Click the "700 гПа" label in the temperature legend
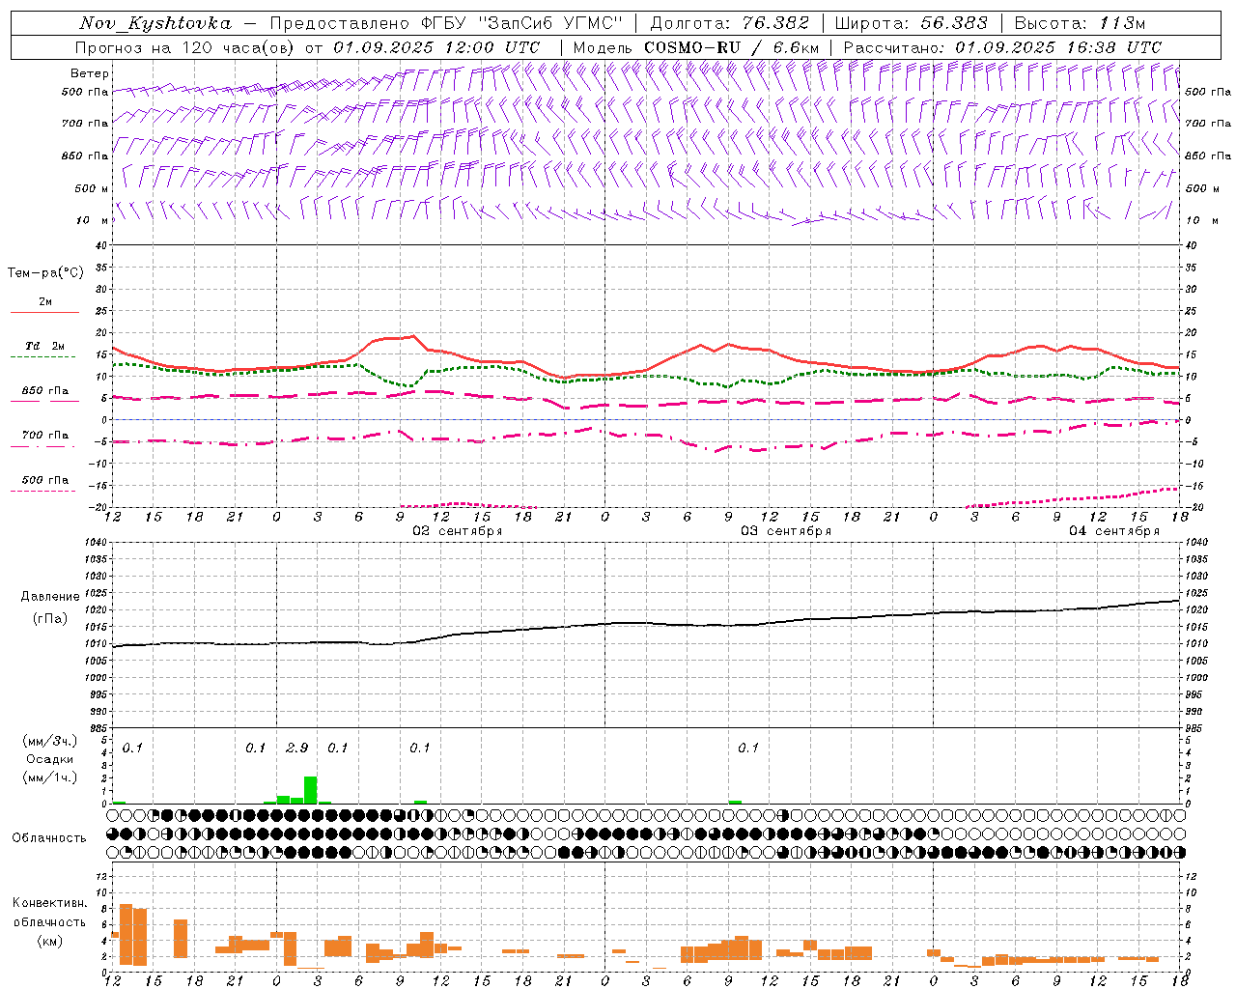 45,436
